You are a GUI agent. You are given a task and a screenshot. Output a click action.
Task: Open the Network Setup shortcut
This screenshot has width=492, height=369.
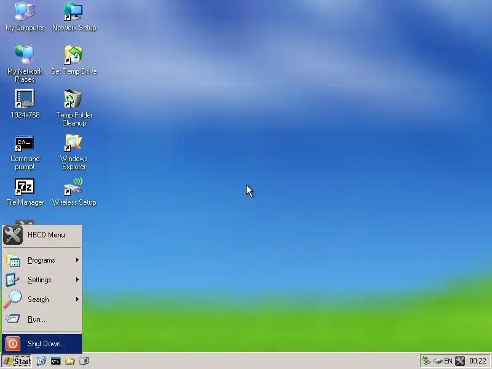coord(74,17)
